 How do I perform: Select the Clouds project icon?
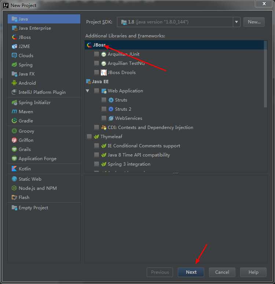click(14, 55)
